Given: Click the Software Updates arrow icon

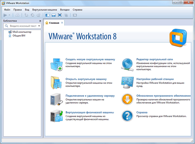Looking at the screenshot, I should click(x=128, y=100).
